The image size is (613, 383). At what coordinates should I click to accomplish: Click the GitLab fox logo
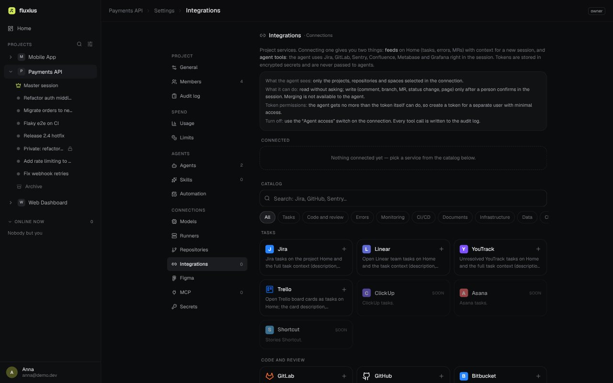(270, 376)
